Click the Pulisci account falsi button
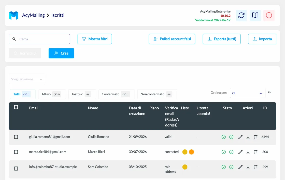 [x=172, y=39]
